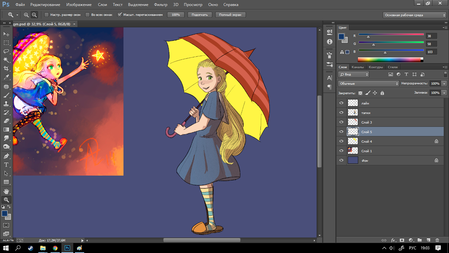This screenshot has height=253, width=449.
Task: Select the Rectangular Marquee tool
Action: [6, 42]
